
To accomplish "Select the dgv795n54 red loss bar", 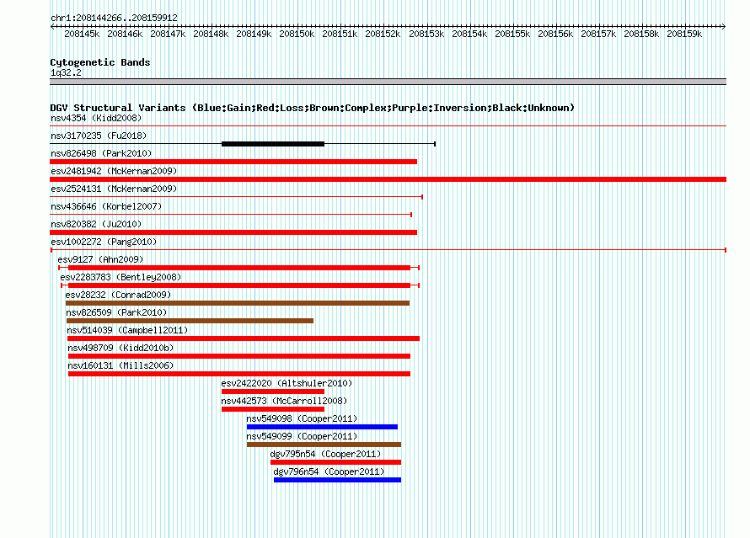I will 335,462.
